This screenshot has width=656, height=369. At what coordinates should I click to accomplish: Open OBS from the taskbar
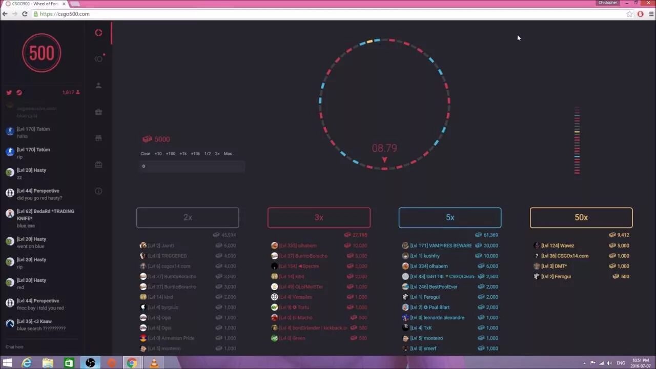90,363
